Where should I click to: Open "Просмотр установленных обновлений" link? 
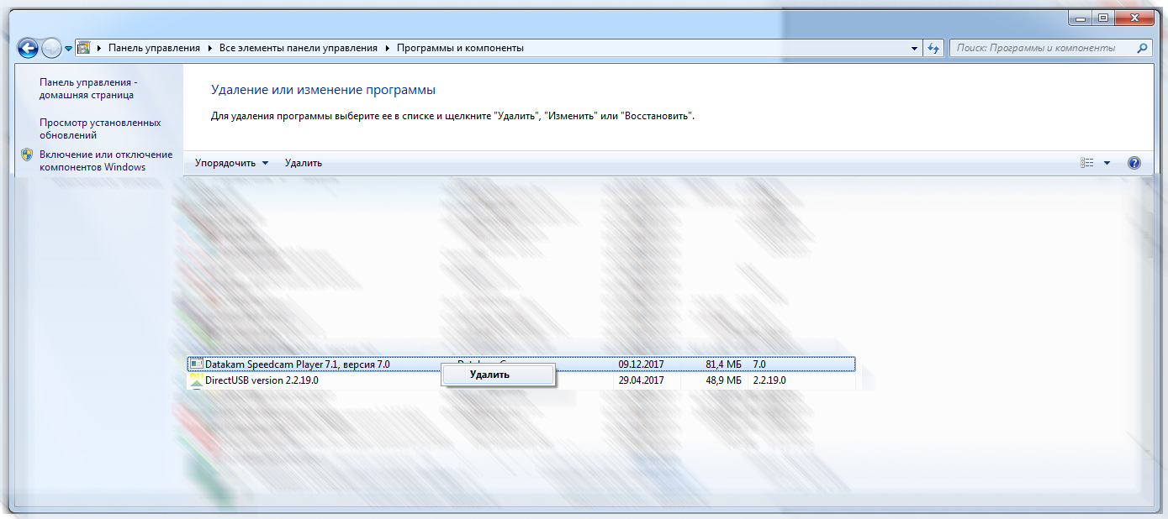[x=99, y=128]
